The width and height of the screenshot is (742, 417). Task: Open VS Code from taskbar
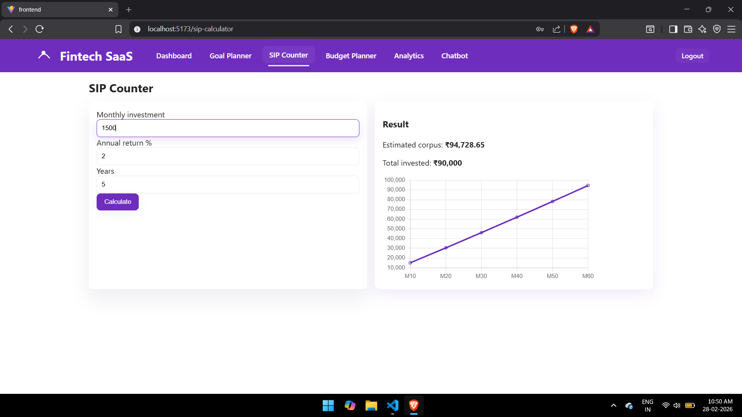tap(392, 405)
